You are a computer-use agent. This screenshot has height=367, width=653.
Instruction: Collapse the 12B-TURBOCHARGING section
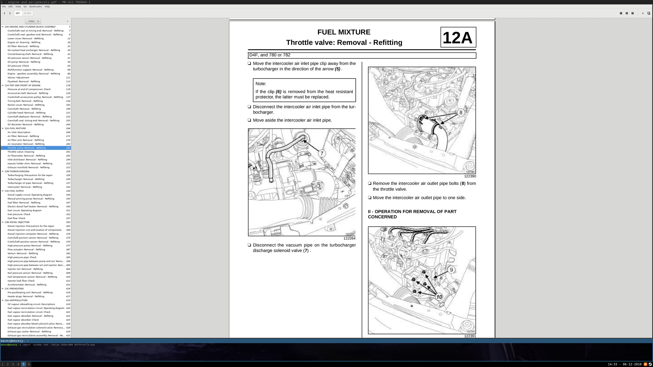[3, 172]
